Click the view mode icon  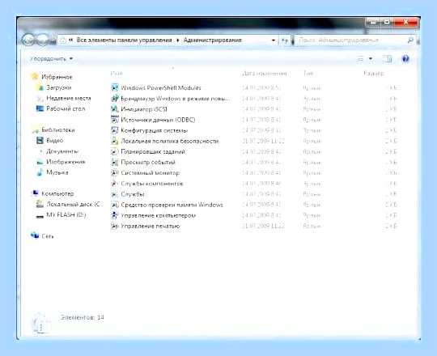pyautogui.click(x=360, y=59)
